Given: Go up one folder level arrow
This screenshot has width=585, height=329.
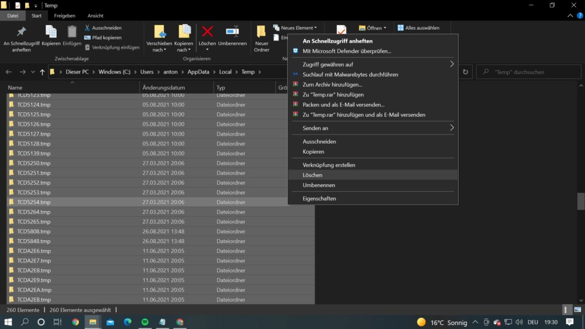Looking at the screenshot, I should pyautogui.click(x=42, y=72).
